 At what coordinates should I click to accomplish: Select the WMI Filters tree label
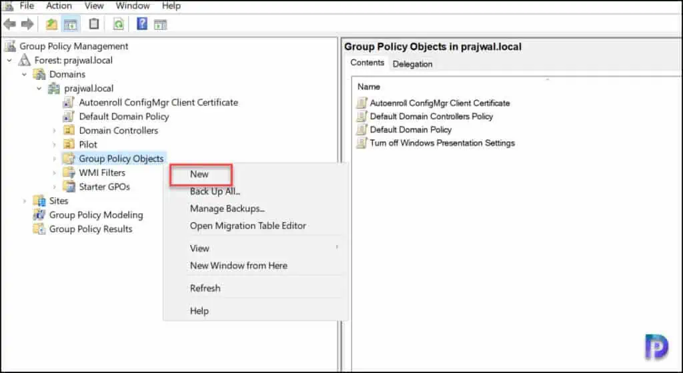pyautogui.click(x=102, y=173)
